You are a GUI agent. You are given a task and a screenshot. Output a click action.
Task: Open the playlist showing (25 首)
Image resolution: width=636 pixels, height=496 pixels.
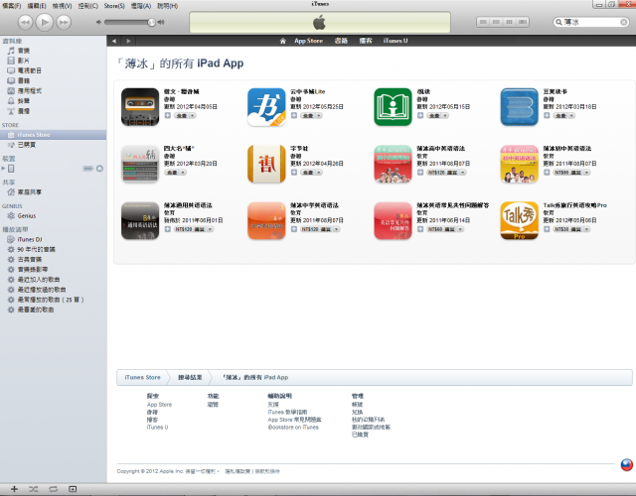pos(53,300)
